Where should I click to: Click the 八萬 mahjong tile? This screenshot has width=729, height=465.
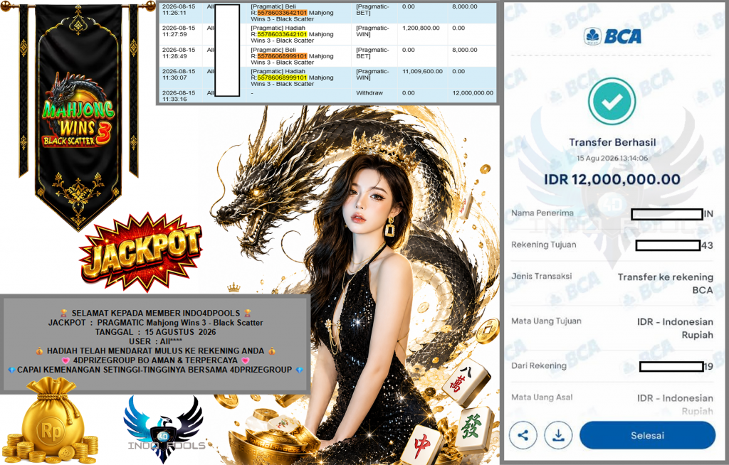point(466,383)
